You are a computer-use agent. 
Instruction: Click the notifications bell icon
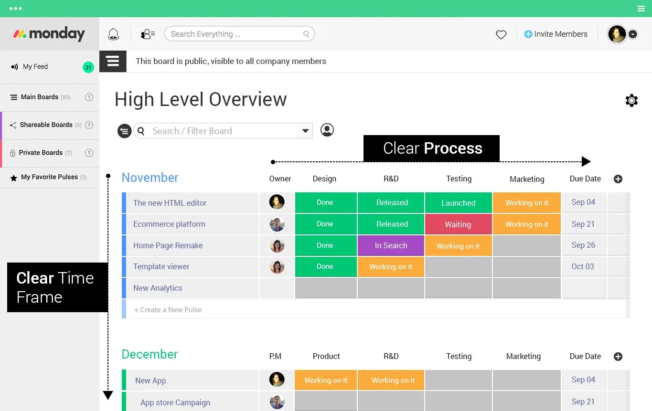[113, 34]
